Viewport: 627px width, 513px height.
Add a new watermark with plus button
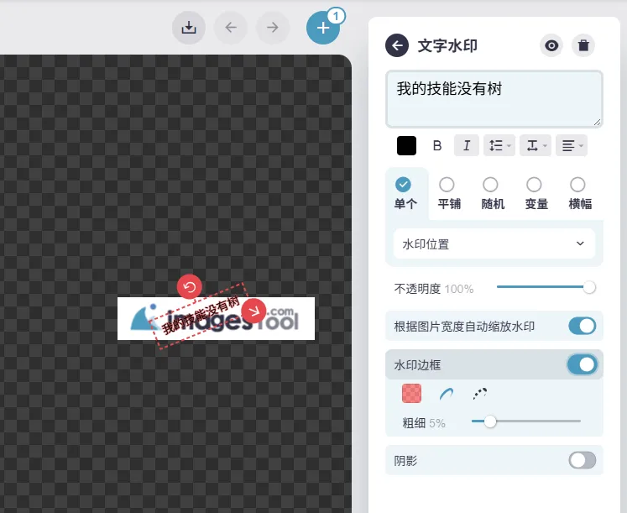pos(323,28)
